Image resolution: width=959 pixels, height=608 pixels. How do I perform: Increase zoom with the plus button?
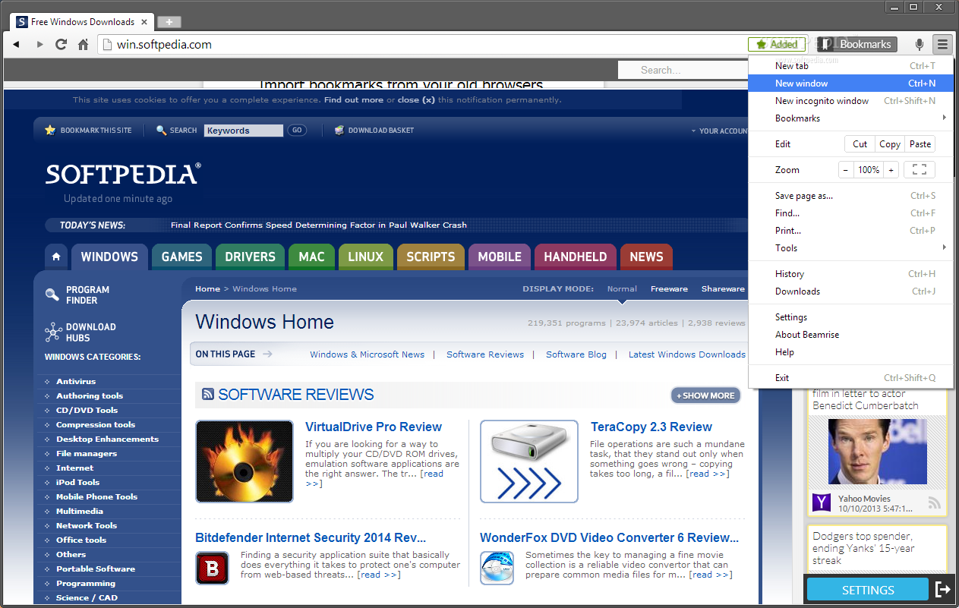[x=891, y=170]
